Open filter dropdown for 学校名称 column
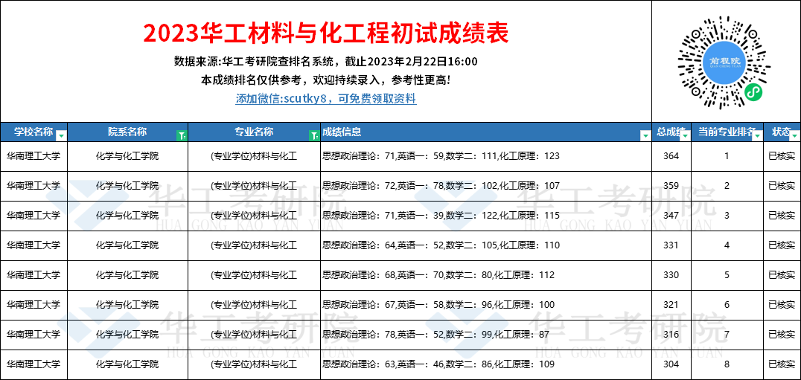Screen dimensions: 801x380 61,136
